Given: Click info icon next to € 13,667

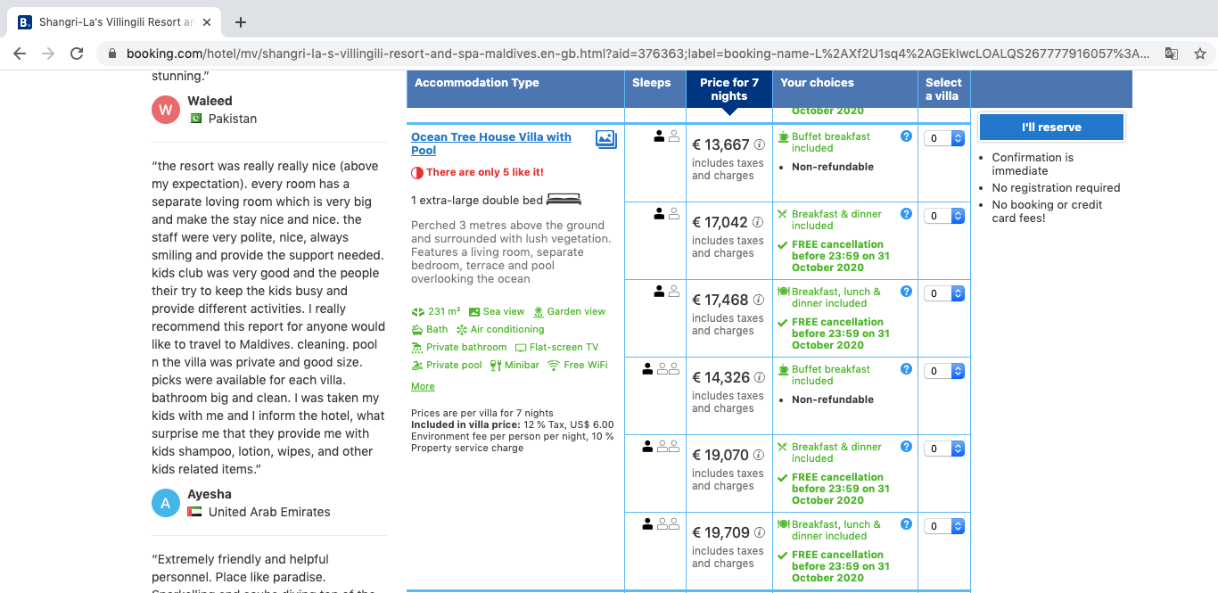Looking at the screenshot, I should [x=760, y=144].
